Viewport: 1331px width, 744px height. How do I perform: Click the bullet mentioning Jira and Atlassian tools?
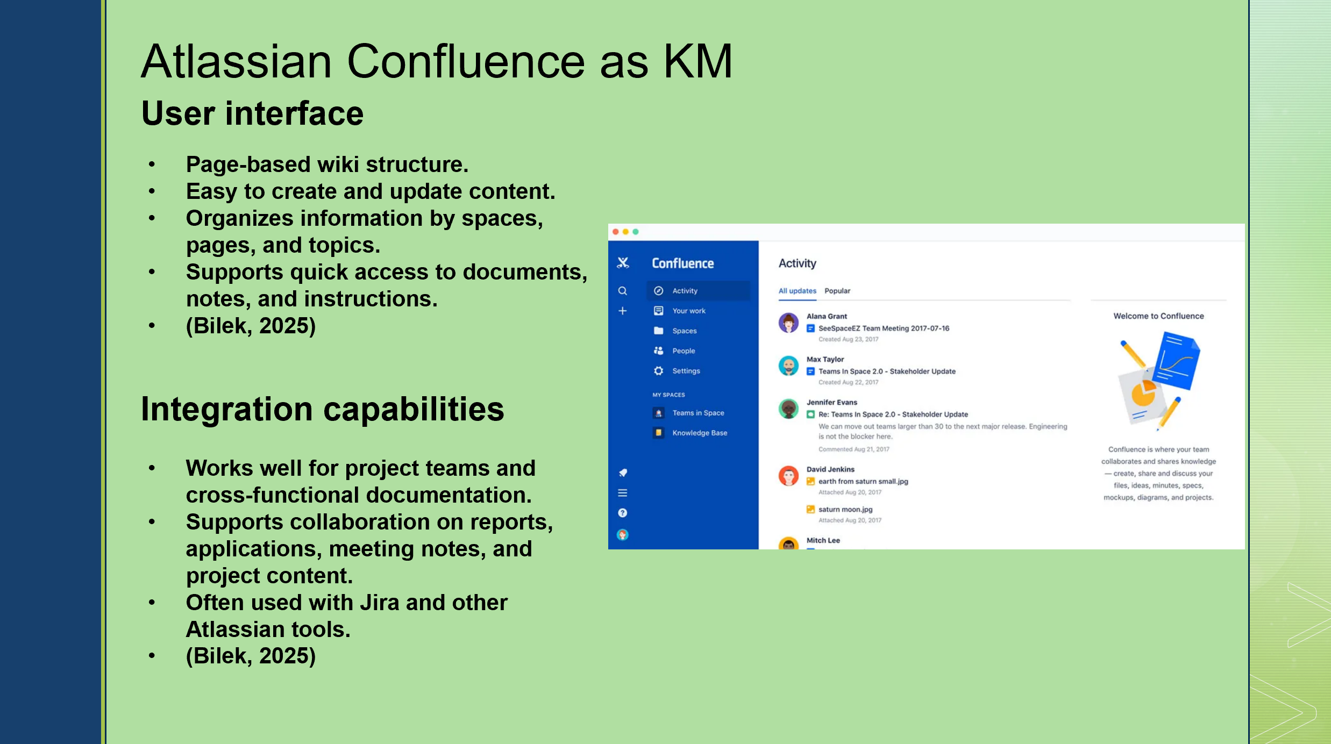pyautogui.click(x=347, y=616)
